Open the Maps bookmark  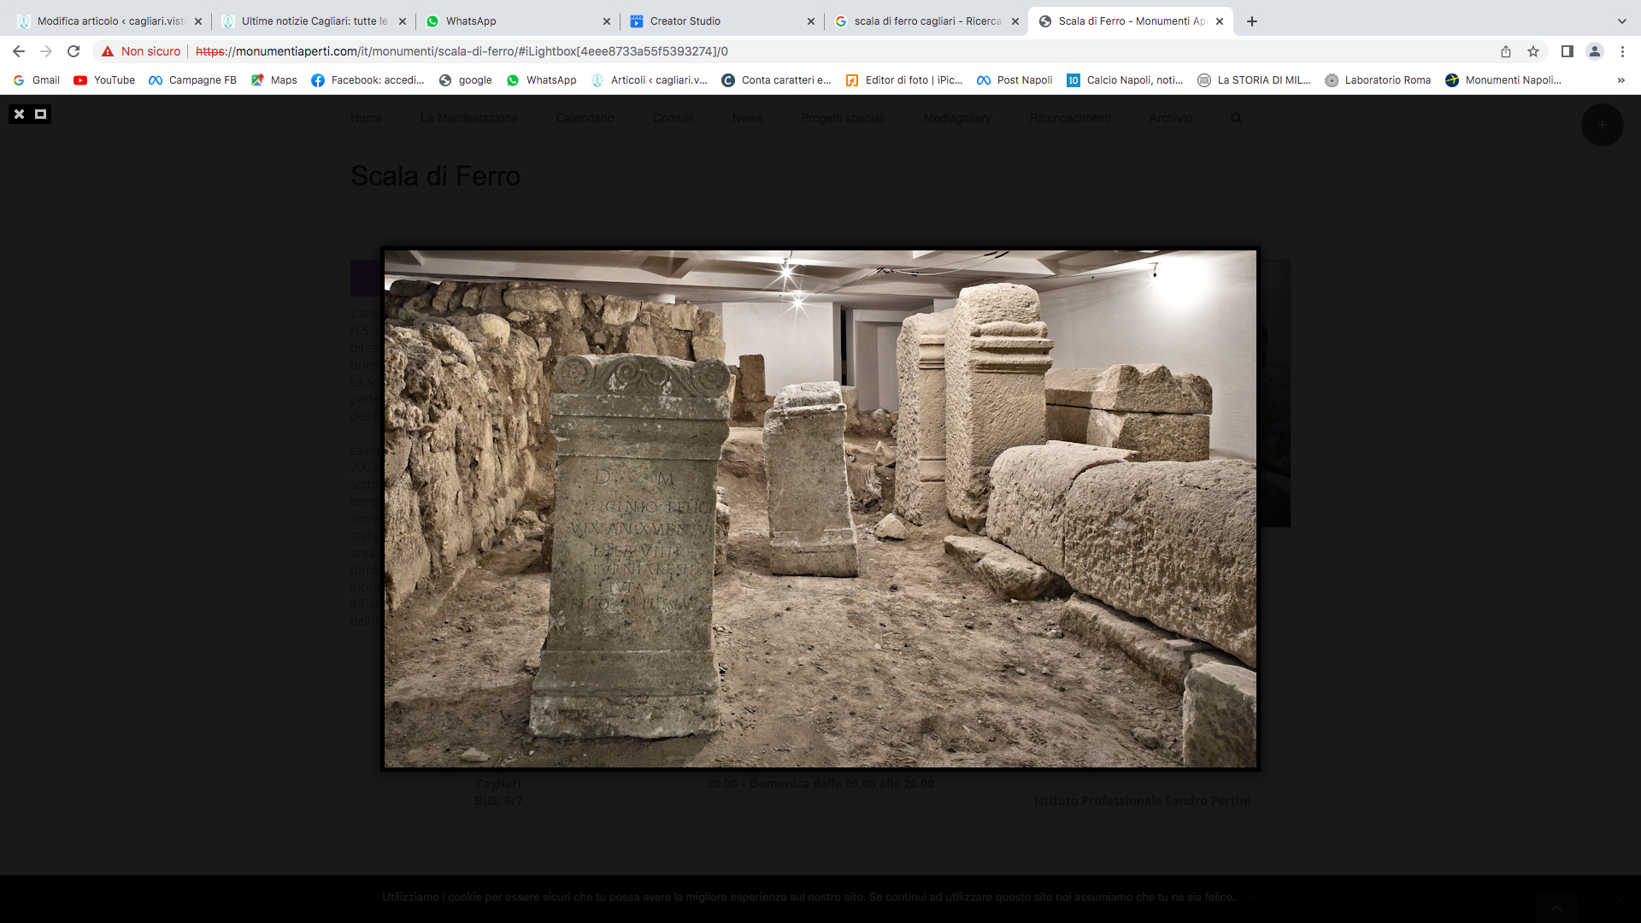point(273,80)
